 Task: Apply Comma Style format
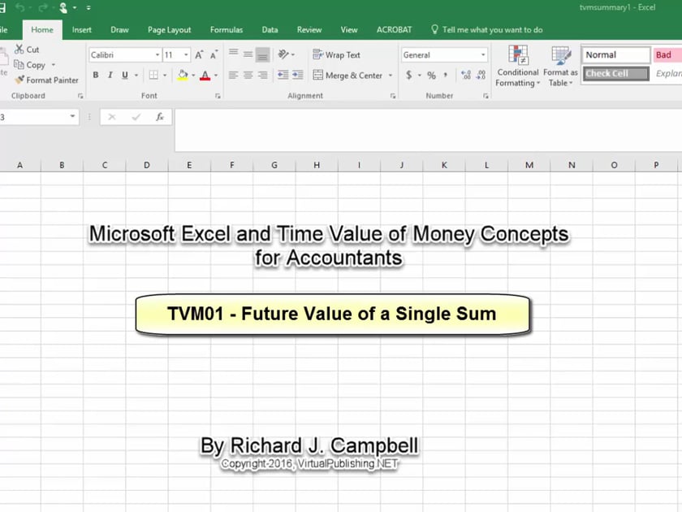446,75
